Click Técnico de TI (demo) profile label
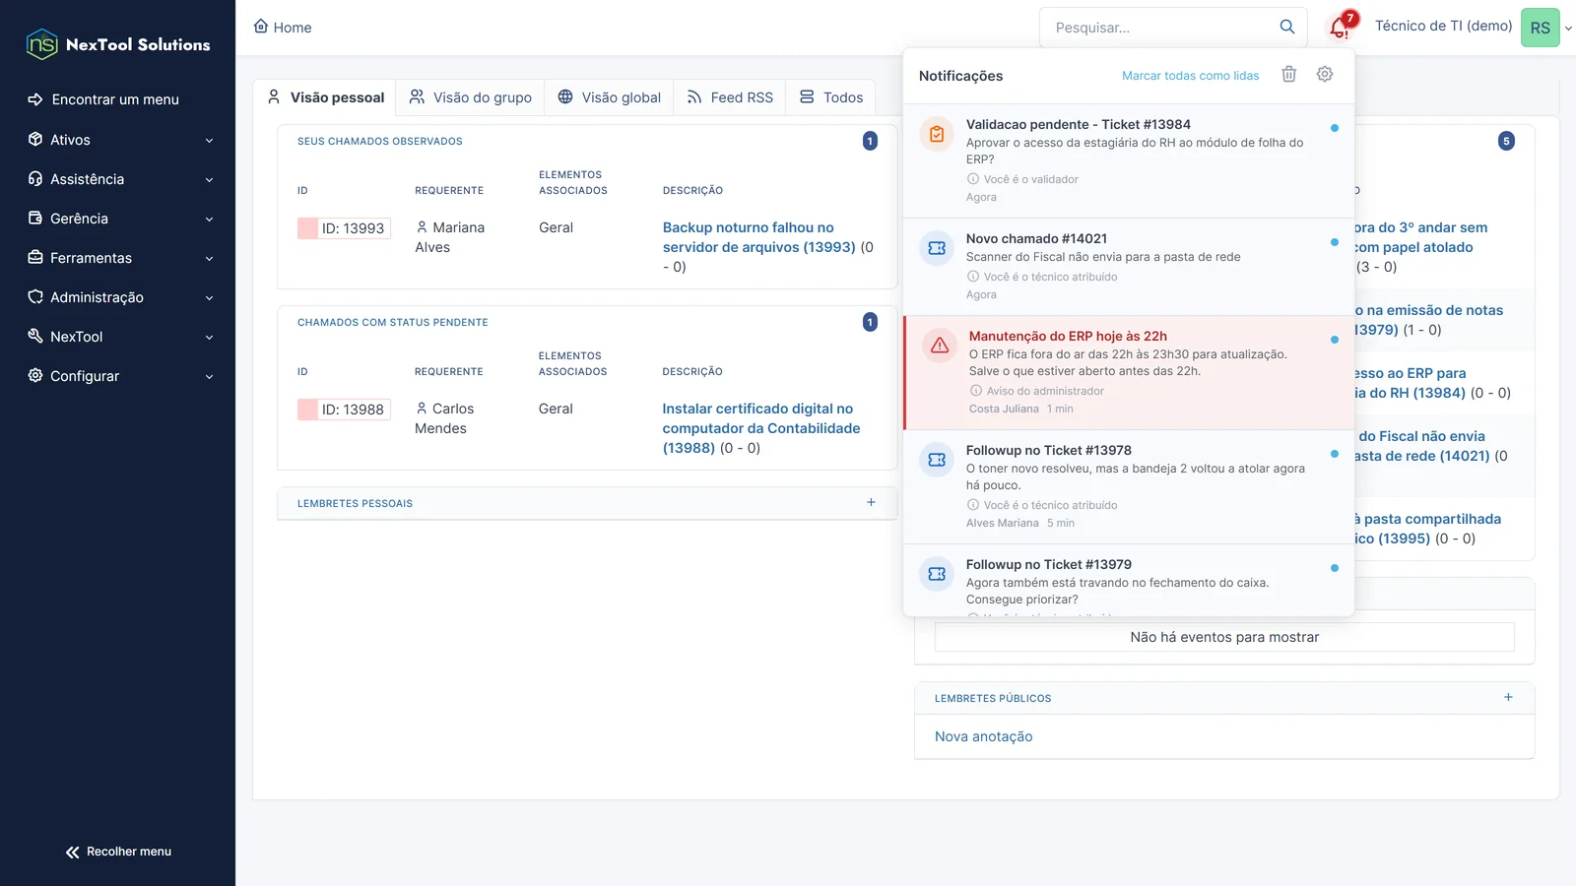1576x886 pixels. click(x=1443, y=26)
